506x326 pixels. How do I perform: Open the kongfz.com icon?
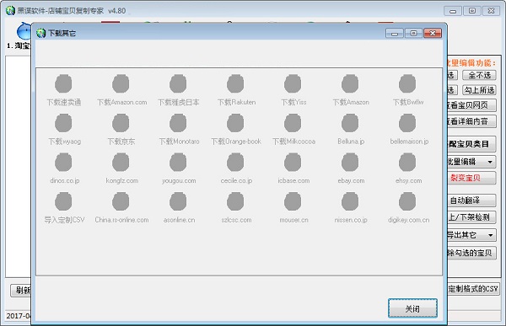121,163
